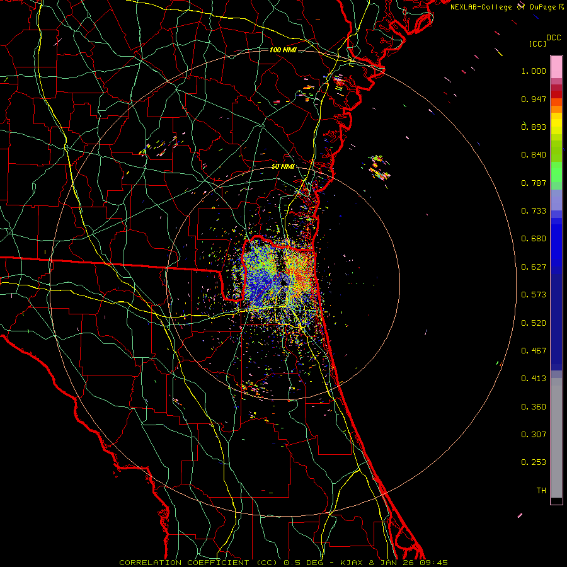This screenshot has height=567, width=567.
Task: Click the dark radar site marker at echo center
Action: tap(284, 282)
